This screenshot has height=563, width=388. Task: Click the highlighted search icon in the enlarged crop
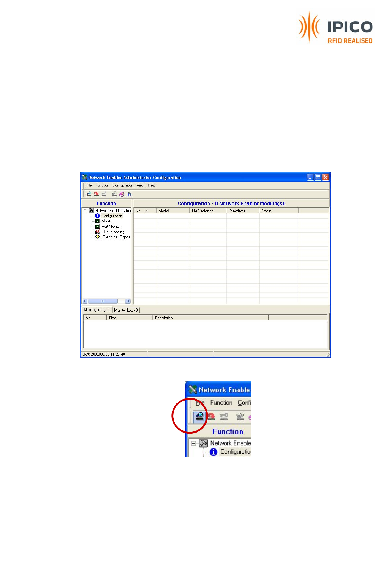[199, 417]
